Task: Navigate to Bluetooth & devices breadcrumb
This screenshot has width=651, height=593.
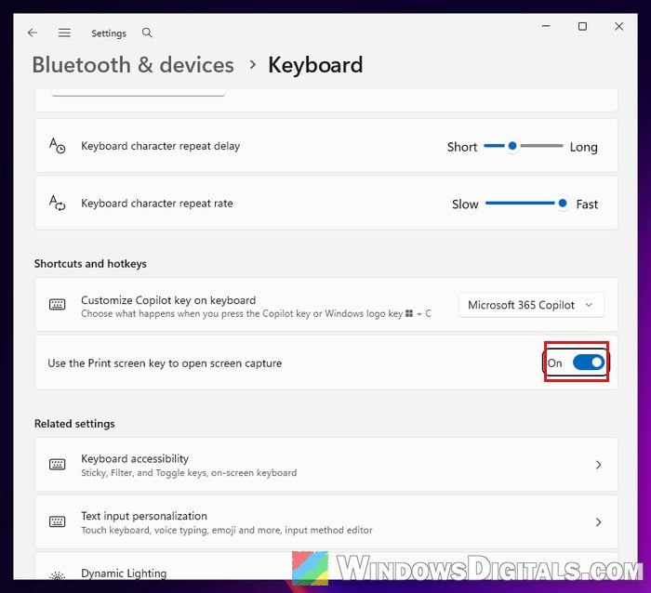Action: pos(133,65)
